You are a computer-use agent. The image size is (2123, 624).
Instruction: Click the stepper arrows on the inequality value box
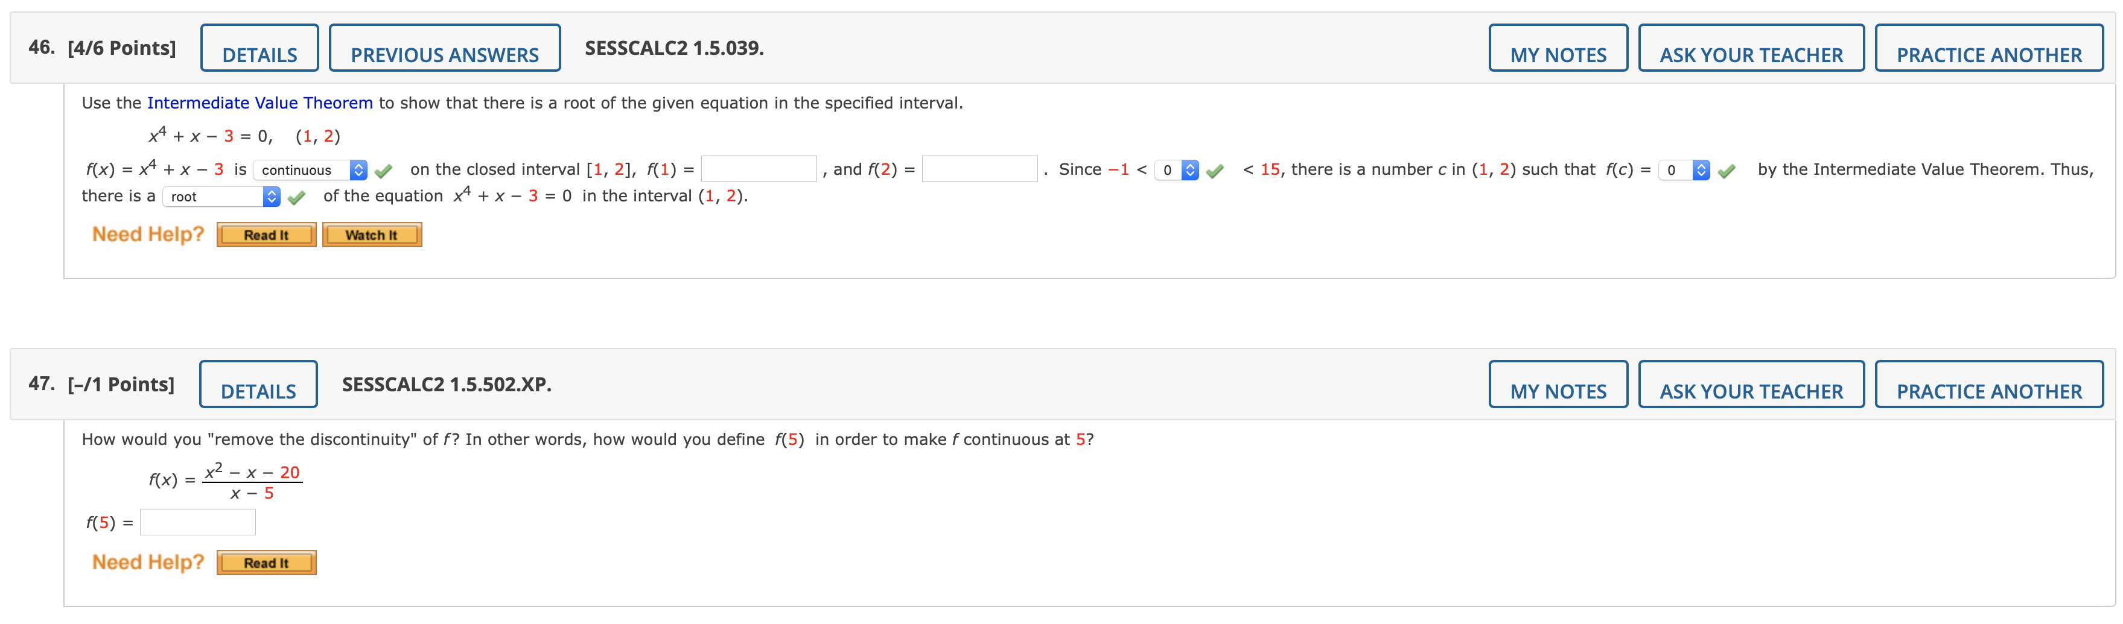[1189, 169]
